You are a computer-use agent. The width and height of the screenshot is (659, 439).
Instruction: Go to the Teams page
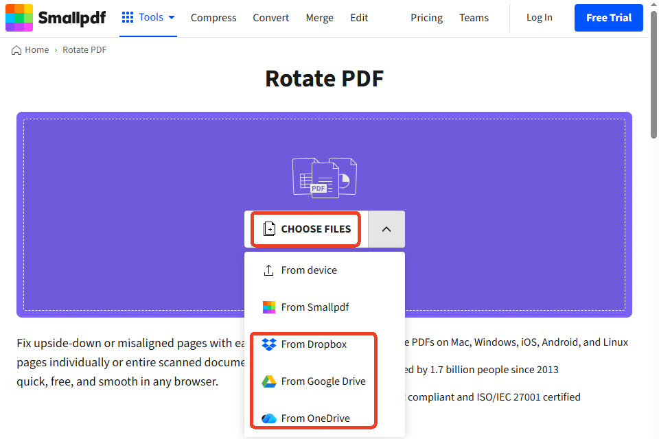click(x=474, y=18)
